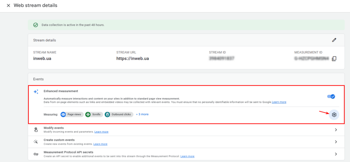350x162 pixels.
Task: Copy the measurement ID
Action: [x=334, y=59]
